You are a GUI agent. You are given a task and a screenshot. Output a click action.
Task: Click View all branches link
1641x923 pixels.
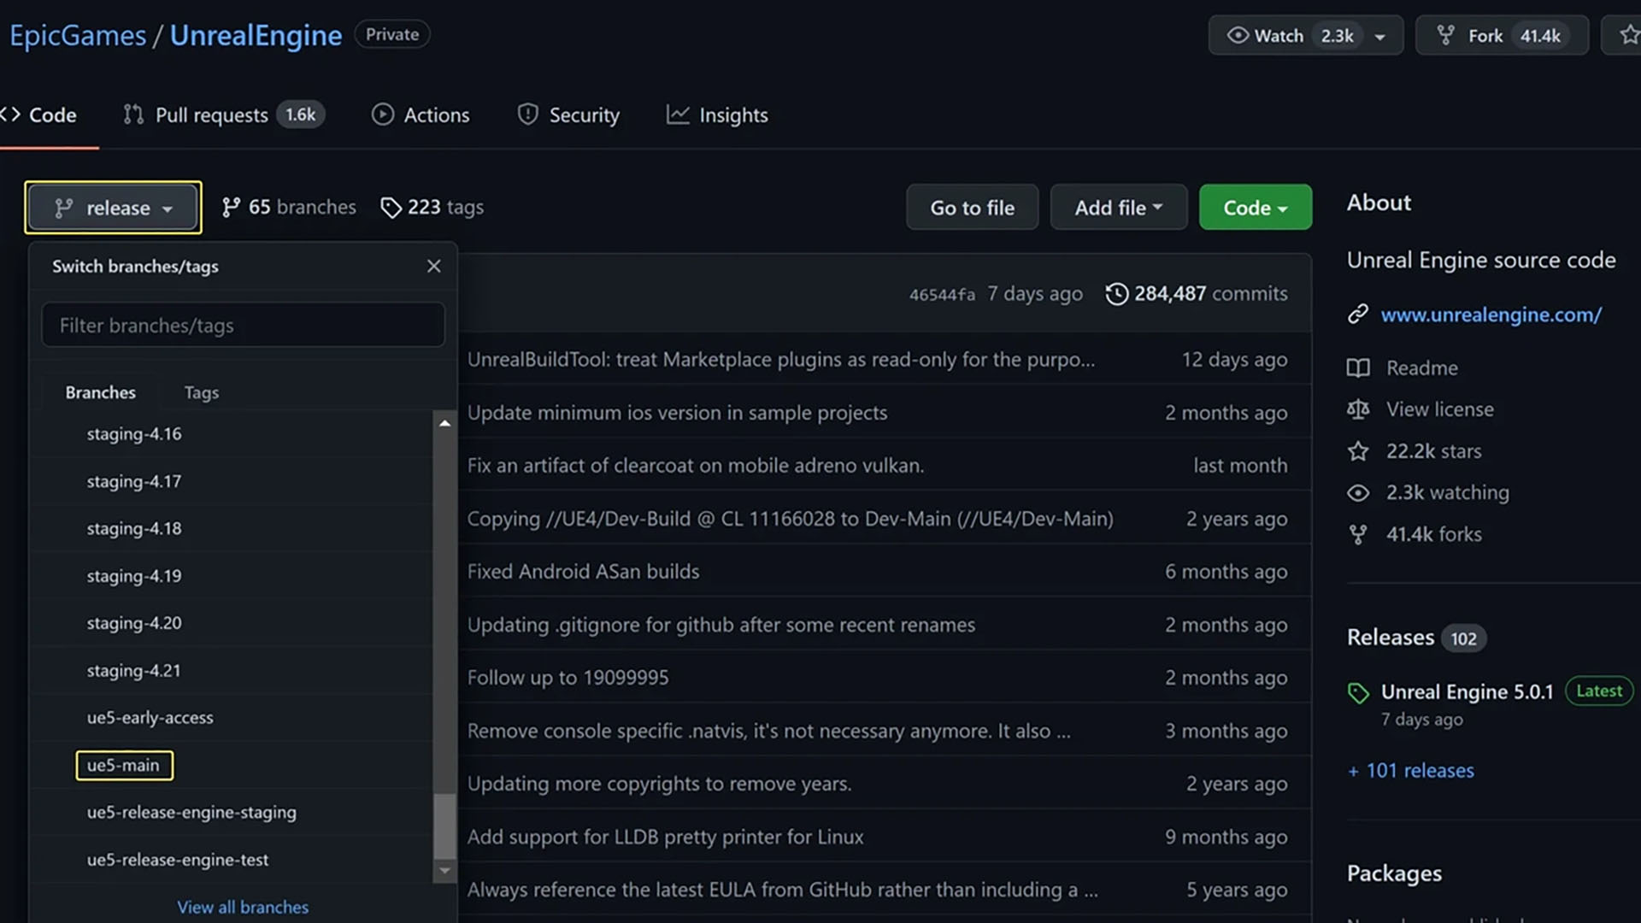[x=243, y=907]
